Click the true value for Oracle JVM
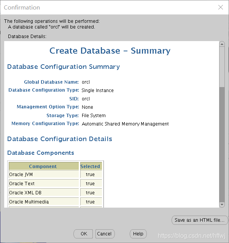This screenshot has width=229, height=243. pos(90,175)
